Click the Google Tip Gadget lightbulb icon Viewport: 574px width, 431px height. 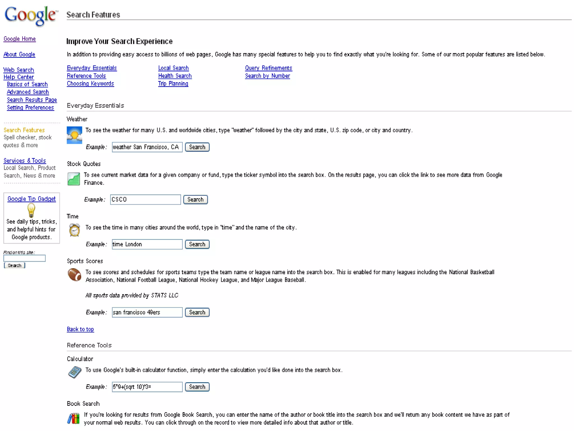coord(31,210)
